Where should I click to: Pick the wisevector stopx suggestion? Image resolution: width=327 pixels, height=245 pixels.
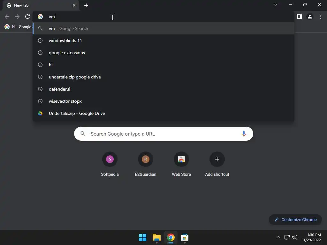pyautogui.click(x=163, y=101)
